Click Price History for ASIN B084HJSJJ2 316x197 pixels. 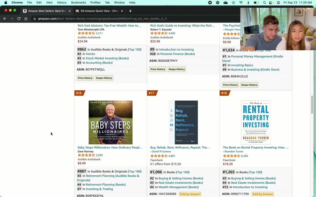point(230,85)
